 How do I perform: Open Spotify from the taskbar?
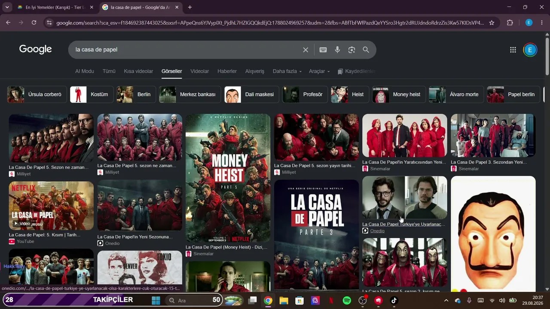[x=347, y=300]
